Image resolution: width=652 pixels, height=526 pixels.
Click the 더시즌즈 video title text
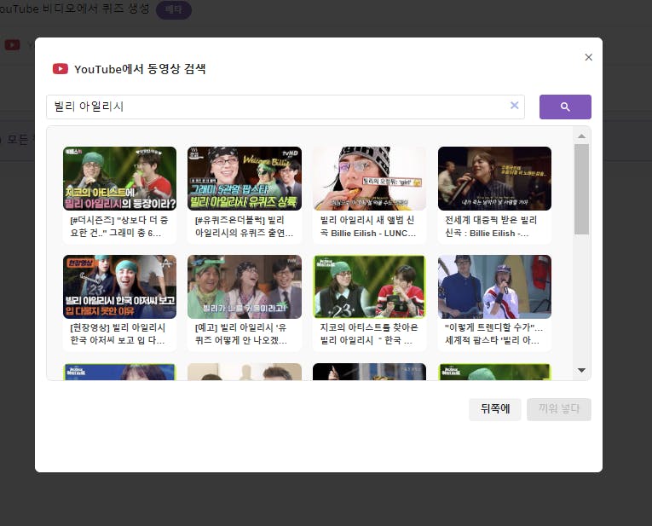(119, 226)
